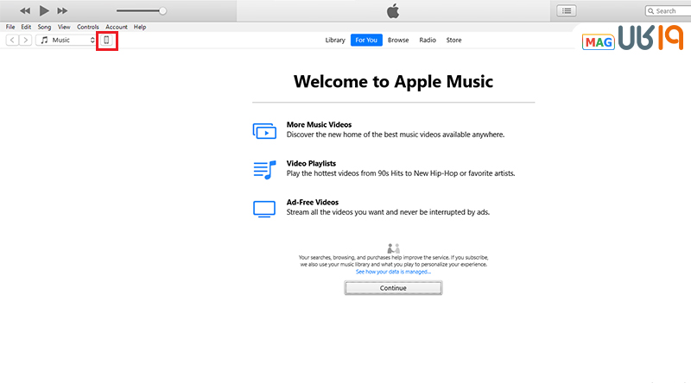Skip to the previous track

(x=24, y=11)
